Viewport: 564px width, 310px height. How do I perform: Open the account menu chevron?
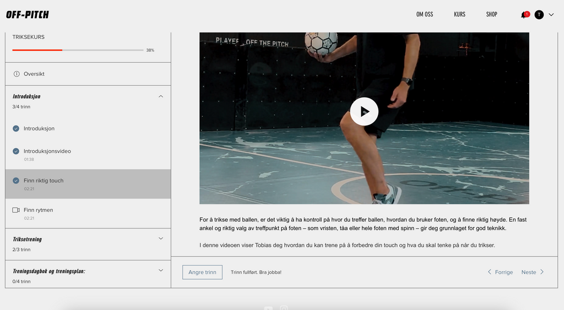point(551,15)
